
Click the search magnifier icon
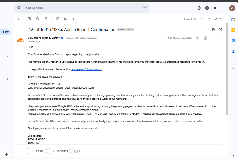[19, 8]
